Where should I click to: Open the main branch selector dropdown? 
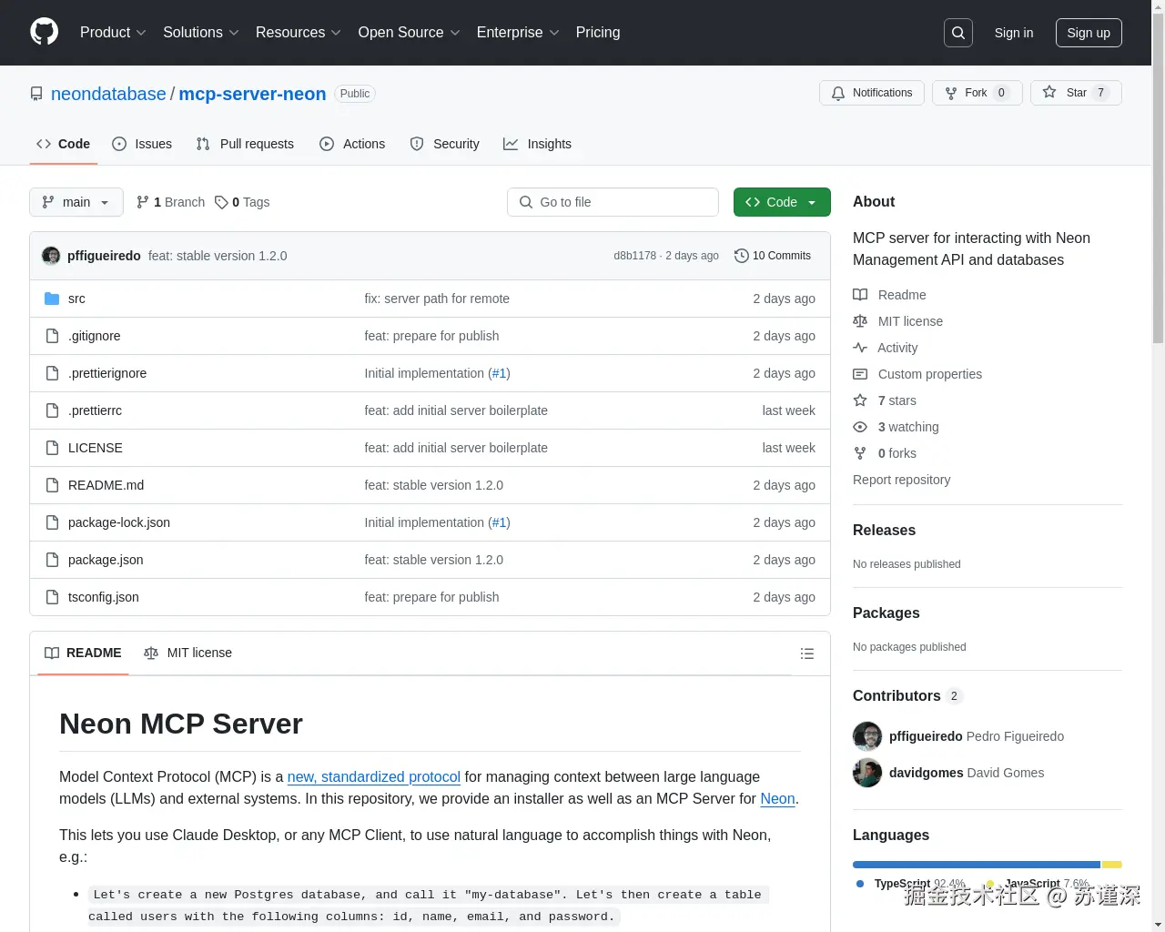[76, 202]
